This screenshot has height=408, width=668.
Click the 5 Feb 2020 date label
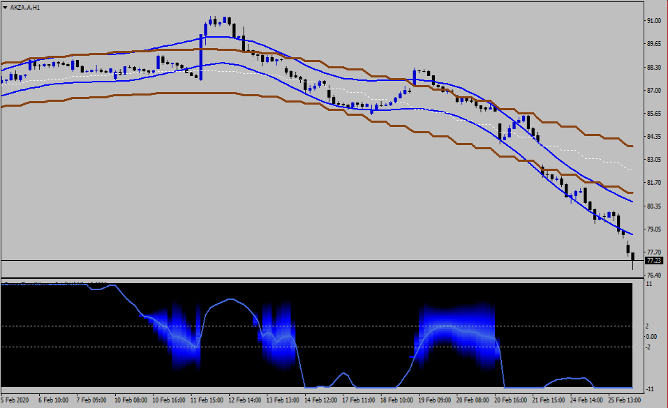coord(15,401)
